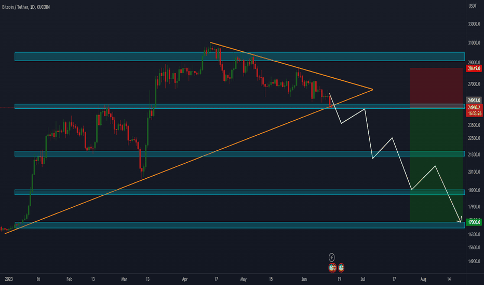Viewport: 484px width, 285px height.
Task: Click the 21300.0 price axis value
Action: [474, 154]
